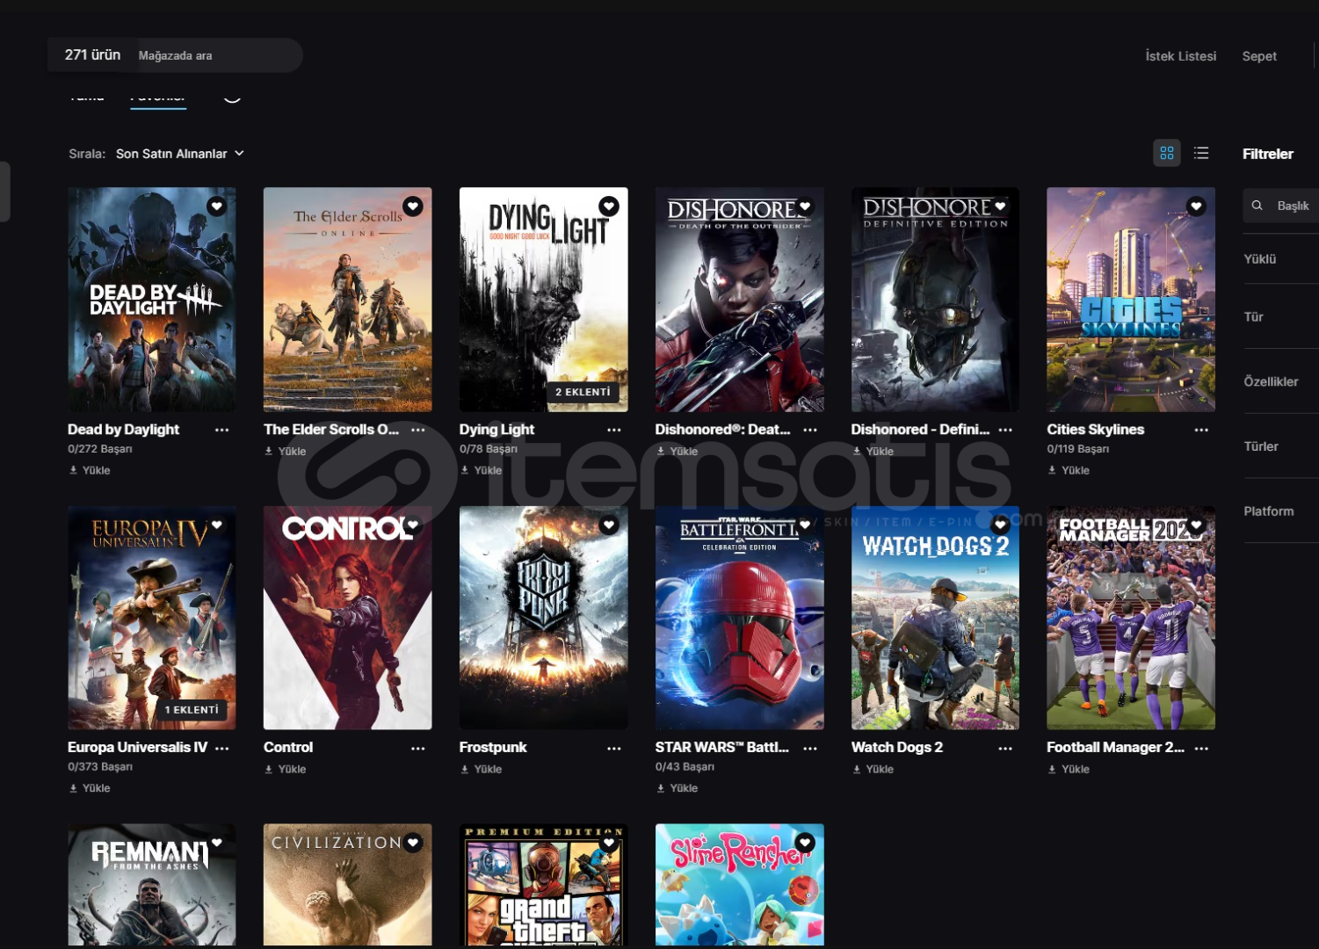Open three-dot menu for Frostpunk
The width and height of the screenshot is (1319, 949).
coord(614,748)
